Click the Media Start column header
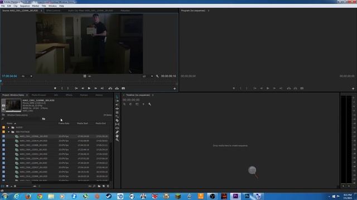This screenshot has height=200, width=357. pyautogui.click(x=83, y=123)
